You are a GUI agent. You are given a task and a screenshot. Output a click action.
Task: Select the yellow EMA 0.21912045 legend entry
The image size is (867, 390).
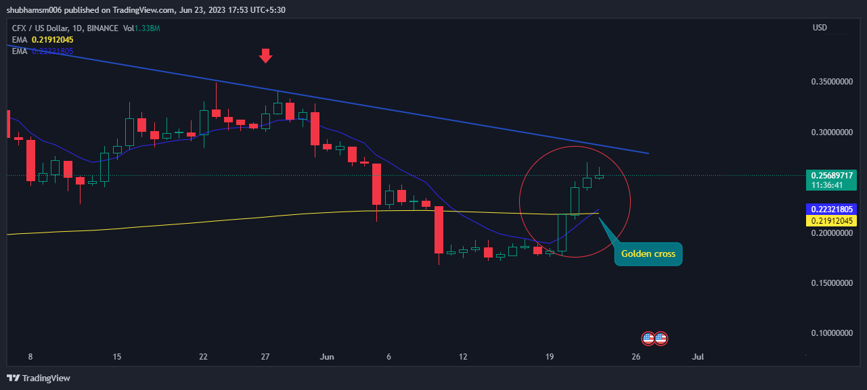[x=43, y=40]
